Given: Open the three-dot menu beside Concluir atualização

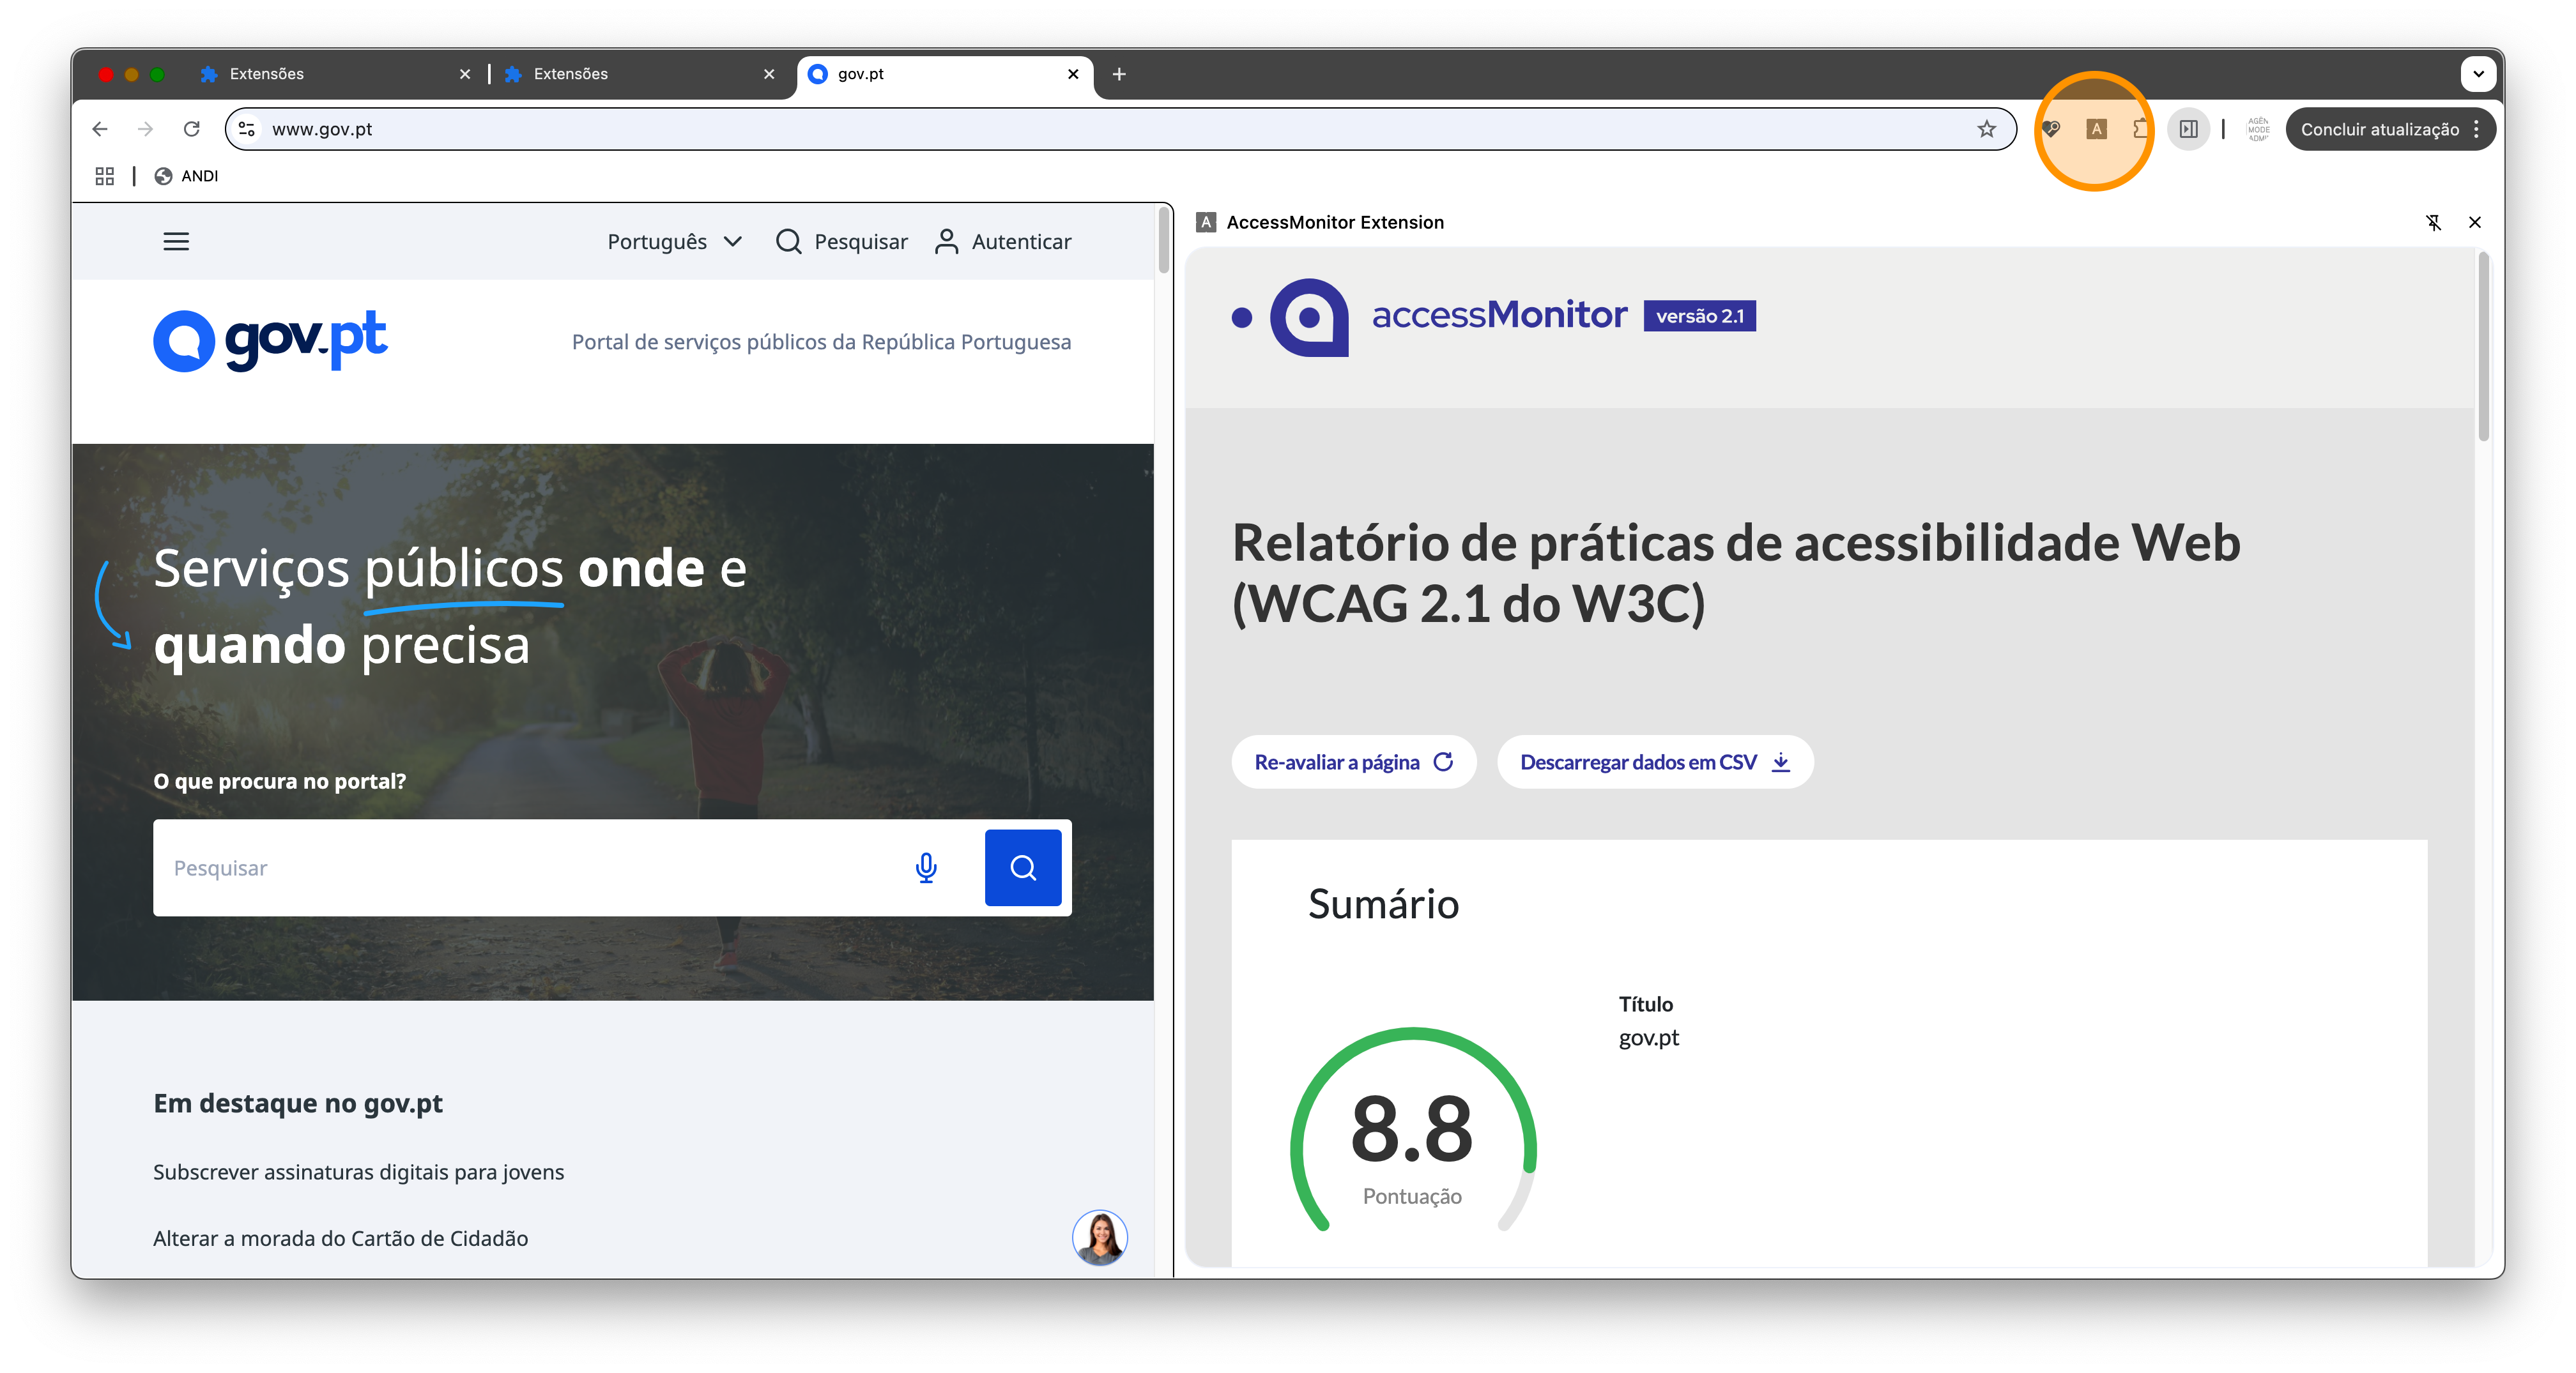Looking at the screenshot, I should pos(2476,129).
